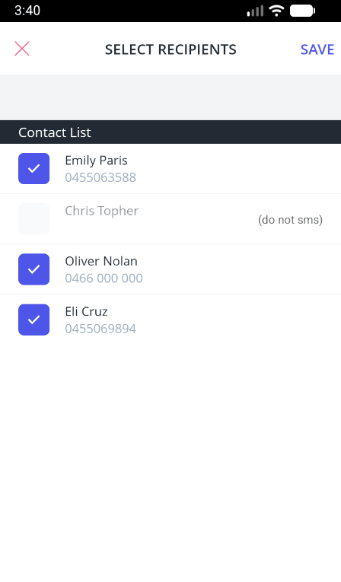341x582 pixels.
Task: Tap the cellular signal bars icon
Action: (255, 11)
